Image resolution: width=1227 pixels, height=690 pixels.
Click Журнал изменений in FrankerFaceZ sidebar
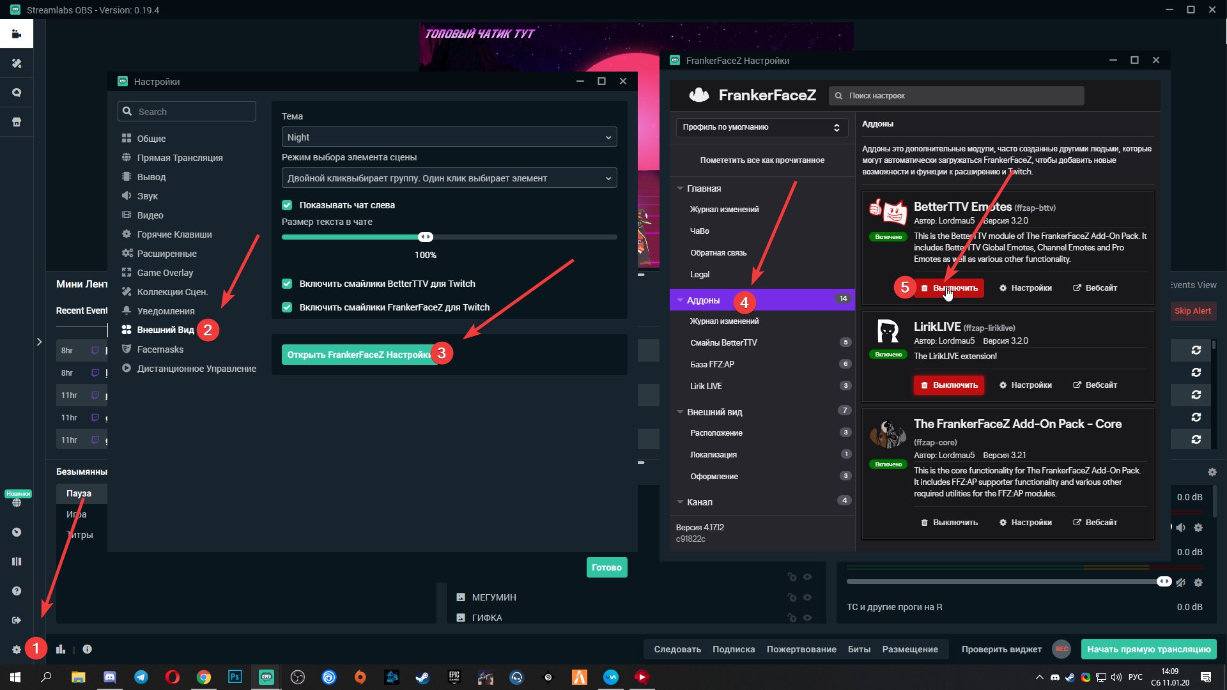[725, 209]
